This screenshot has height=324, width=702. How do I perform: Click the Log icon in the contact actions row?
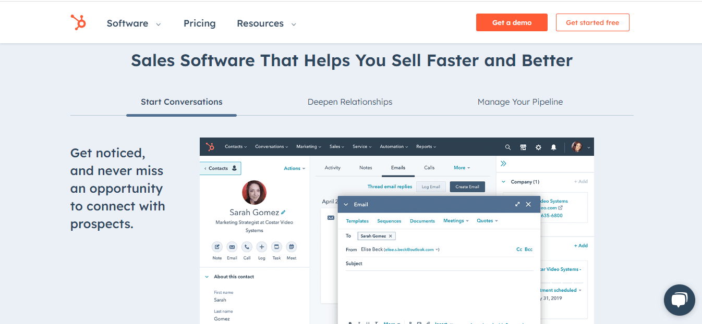(x=261, y=246)
